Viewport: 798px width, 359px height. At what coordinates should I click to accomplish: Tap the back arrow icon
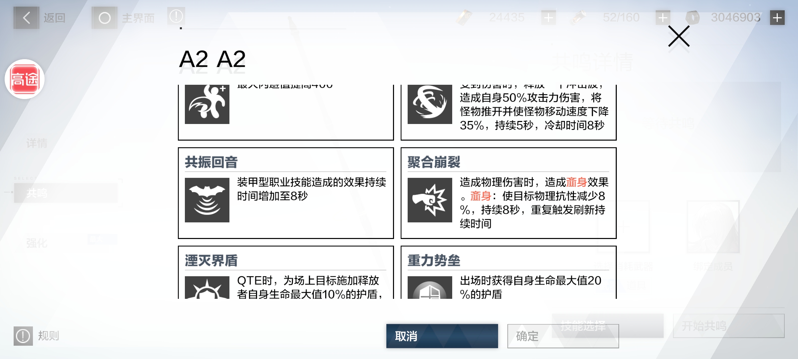coord(26,18)
